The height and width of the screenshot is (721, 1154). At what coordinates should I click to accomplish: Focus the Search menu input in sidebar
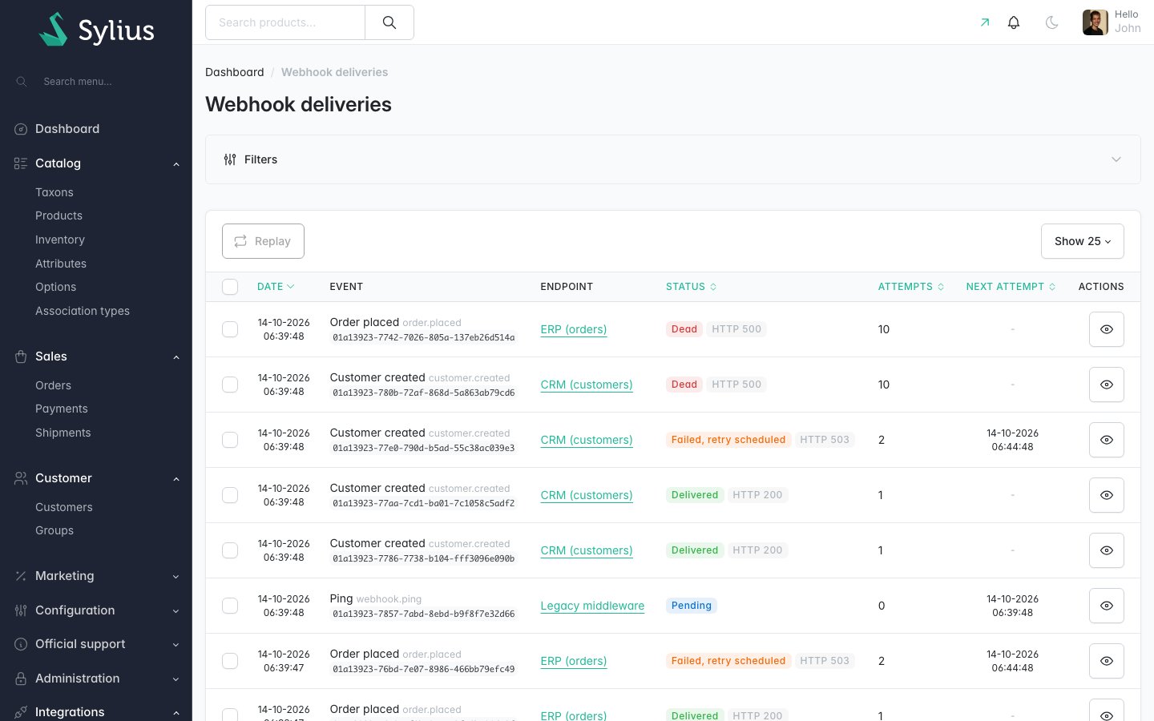[104, 82]
